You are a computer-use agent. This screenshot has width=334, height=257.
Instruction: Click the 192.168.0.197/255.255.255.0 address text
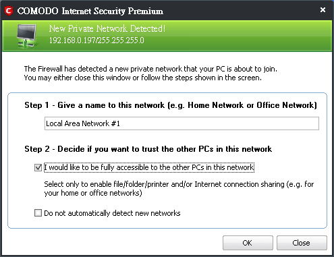coord(96,40)
